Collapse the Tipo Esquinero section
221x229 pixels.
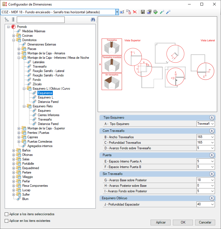pos(212,118)
